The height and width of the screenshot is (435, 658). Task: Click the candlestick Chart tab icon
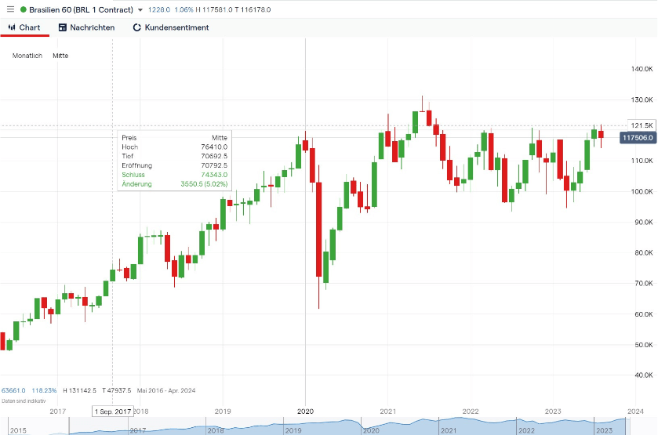(x=12, y=27)
